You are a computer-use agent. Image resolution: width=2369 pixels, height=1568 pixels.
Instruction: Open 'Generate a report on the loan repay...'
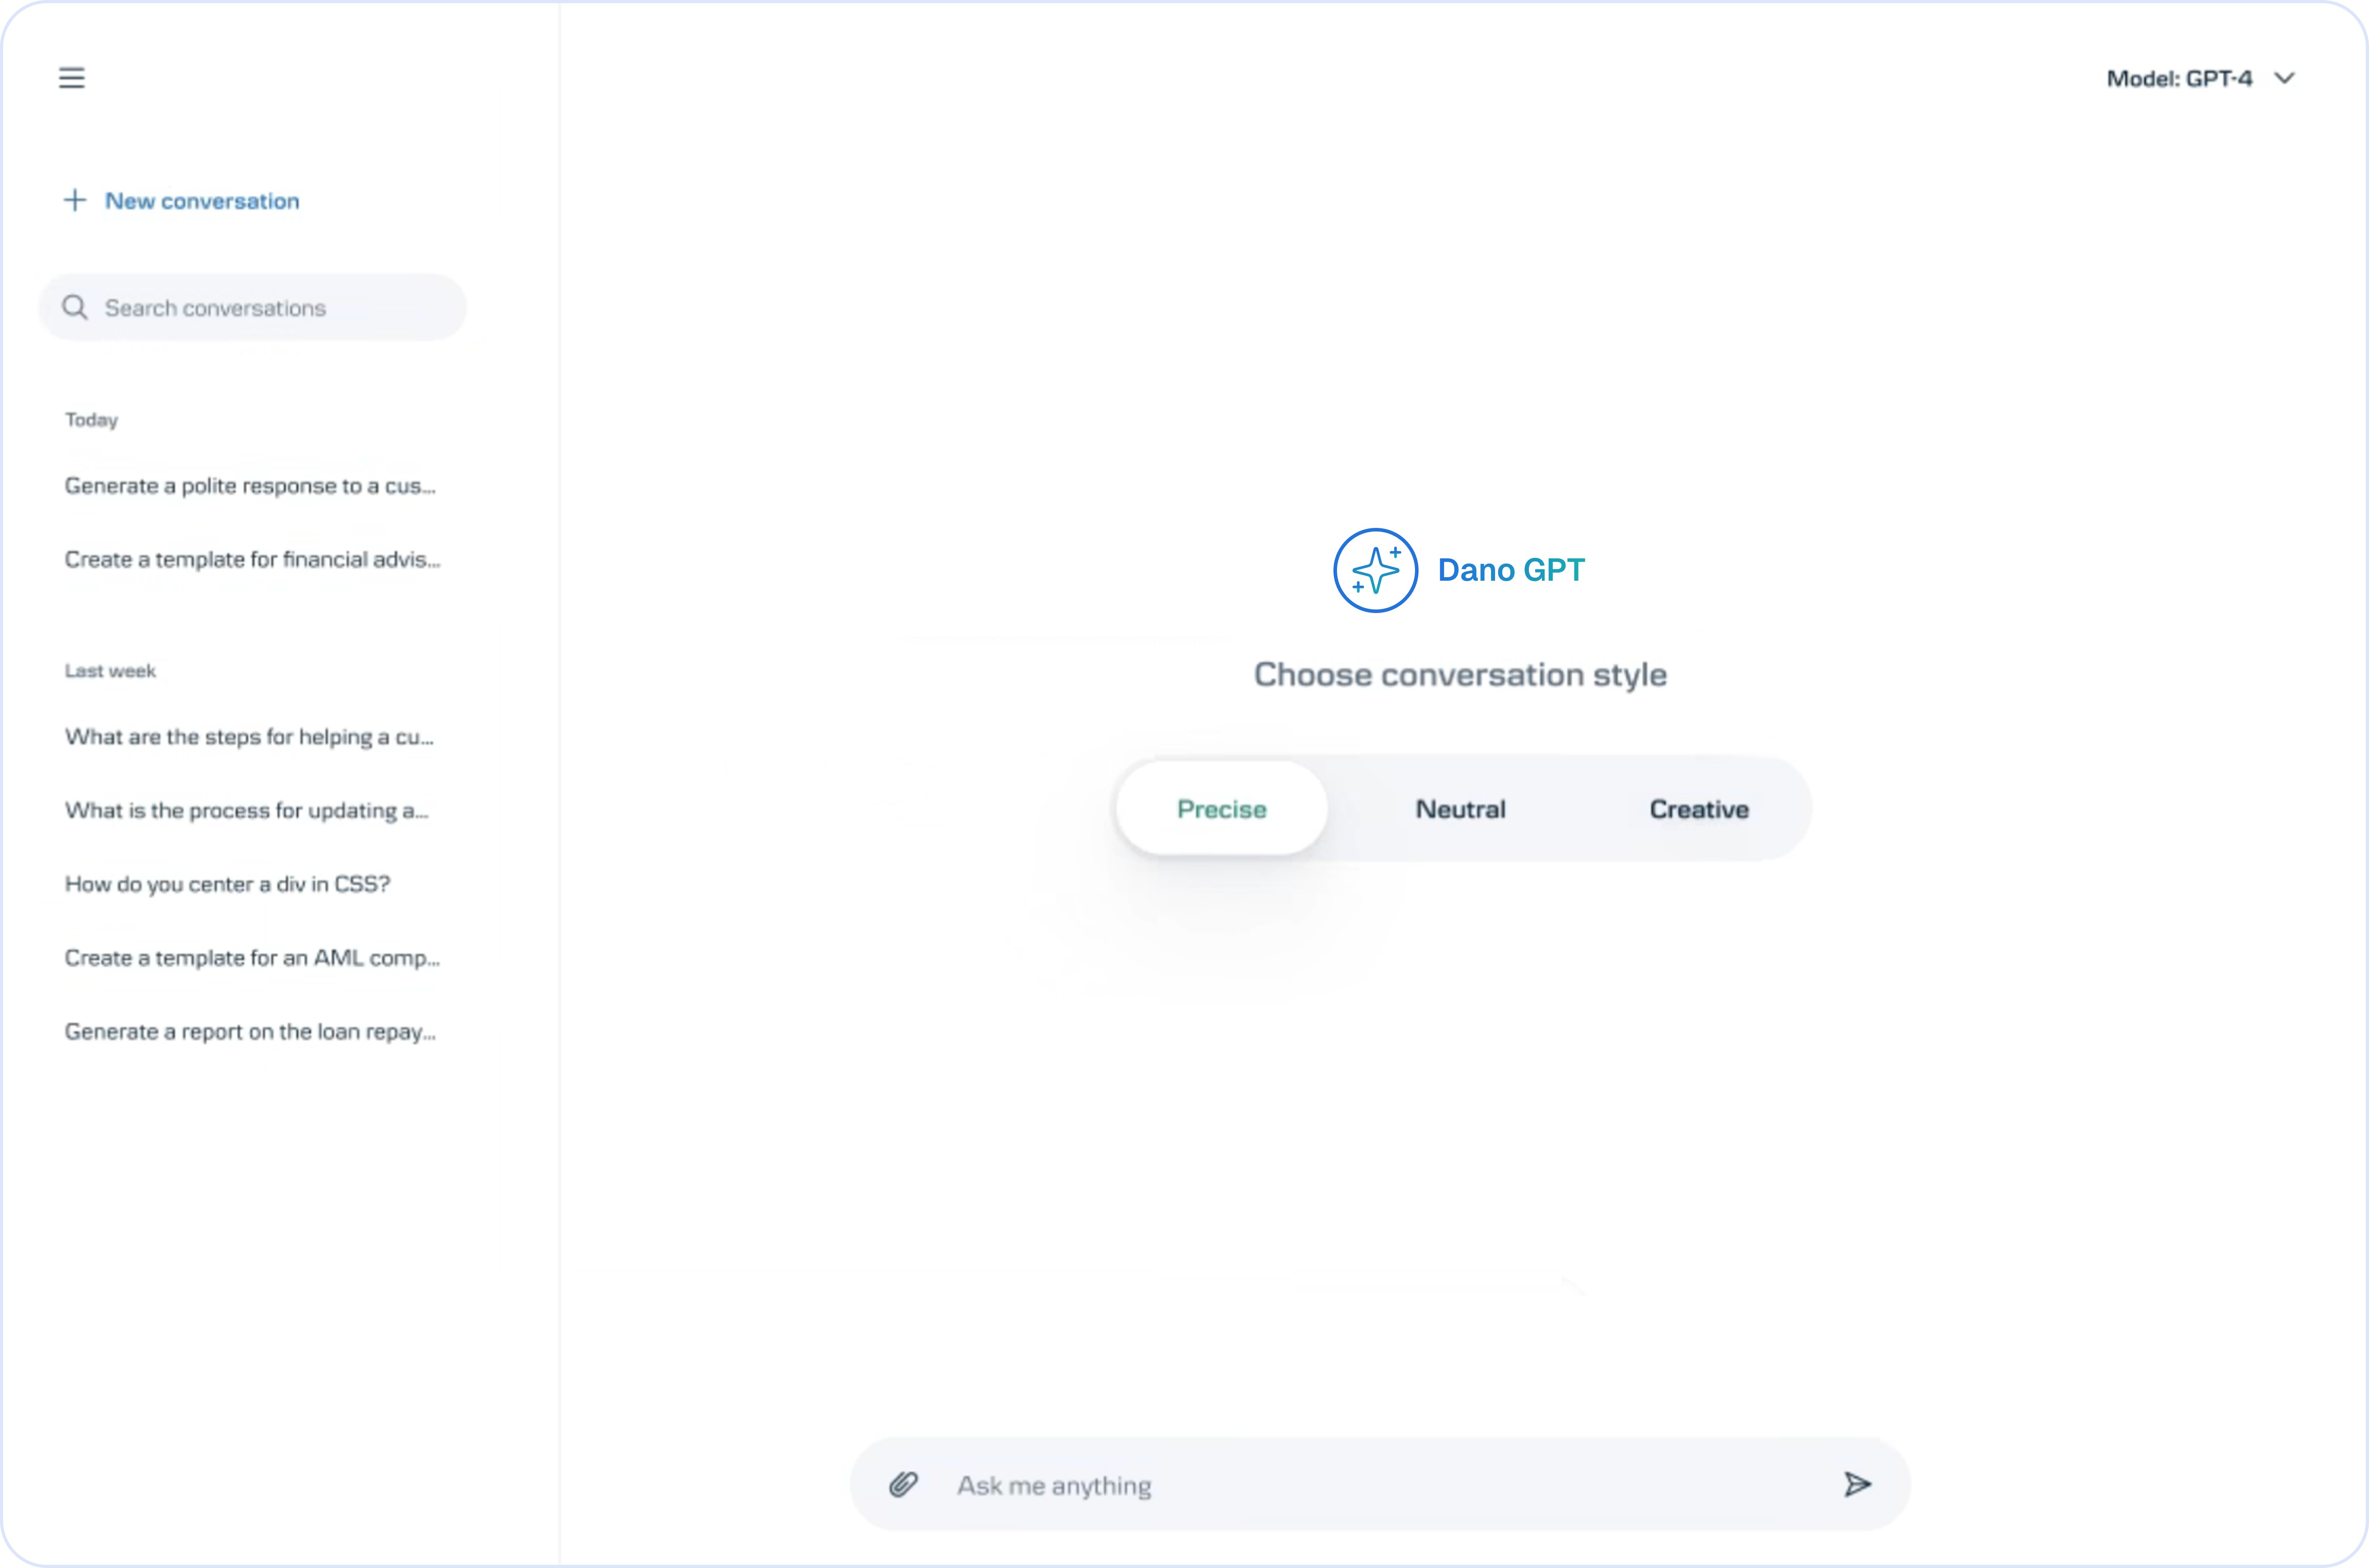point(250,1031)
